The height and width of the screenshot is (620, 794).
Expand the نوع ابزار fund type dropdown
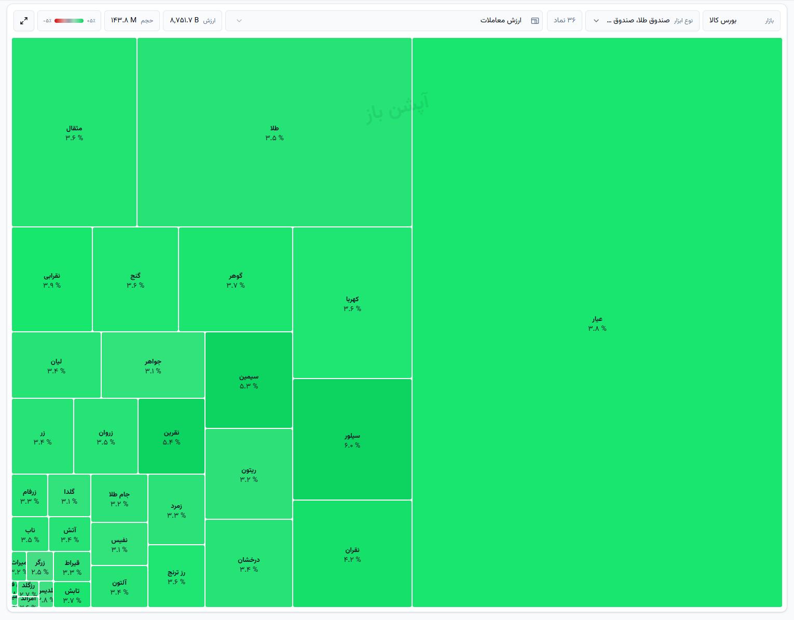644,21
